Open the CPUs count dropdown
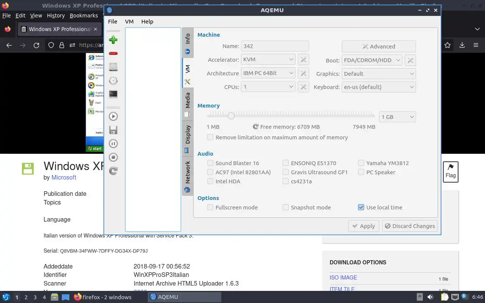 (268, 87)
